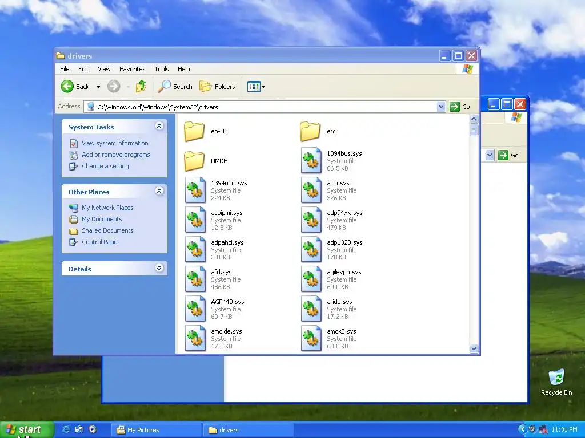Select the 1394bus.sys file icon

(x=311, y=160)
